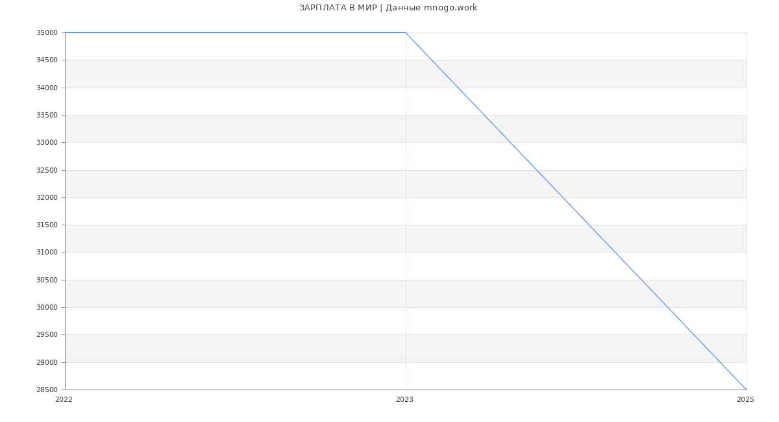This screenshot has height=422, width=779.
Task: Click the 2025 x-axis label
Action: click(x=745, y=400)
